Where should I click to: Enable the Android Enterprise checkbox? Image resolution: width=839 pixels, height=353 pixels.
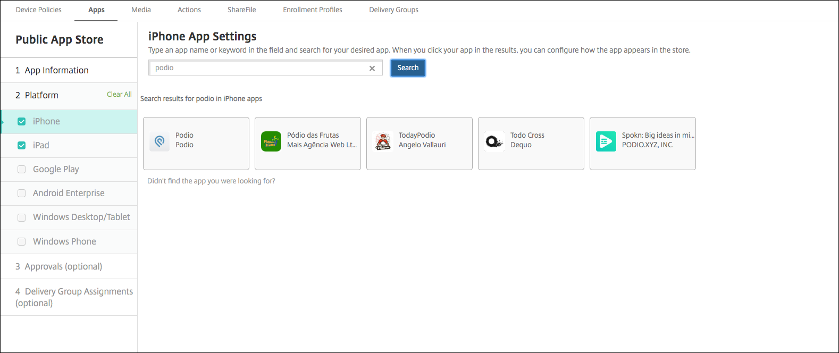click(22, 193)
